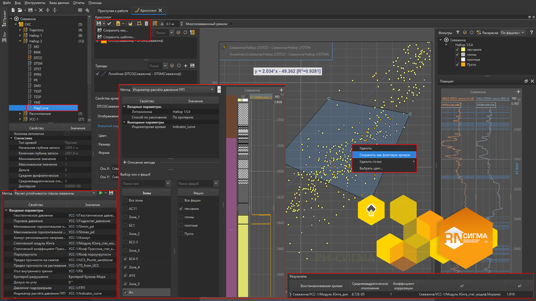Image resolution: width=536 pixels, height=301 pixels.
Task: Click the plus icon in Планшет Скважина header
Action: [x=518, y=92]
